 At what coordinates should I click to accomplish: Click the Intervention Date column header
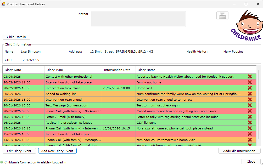click(119, 70)
